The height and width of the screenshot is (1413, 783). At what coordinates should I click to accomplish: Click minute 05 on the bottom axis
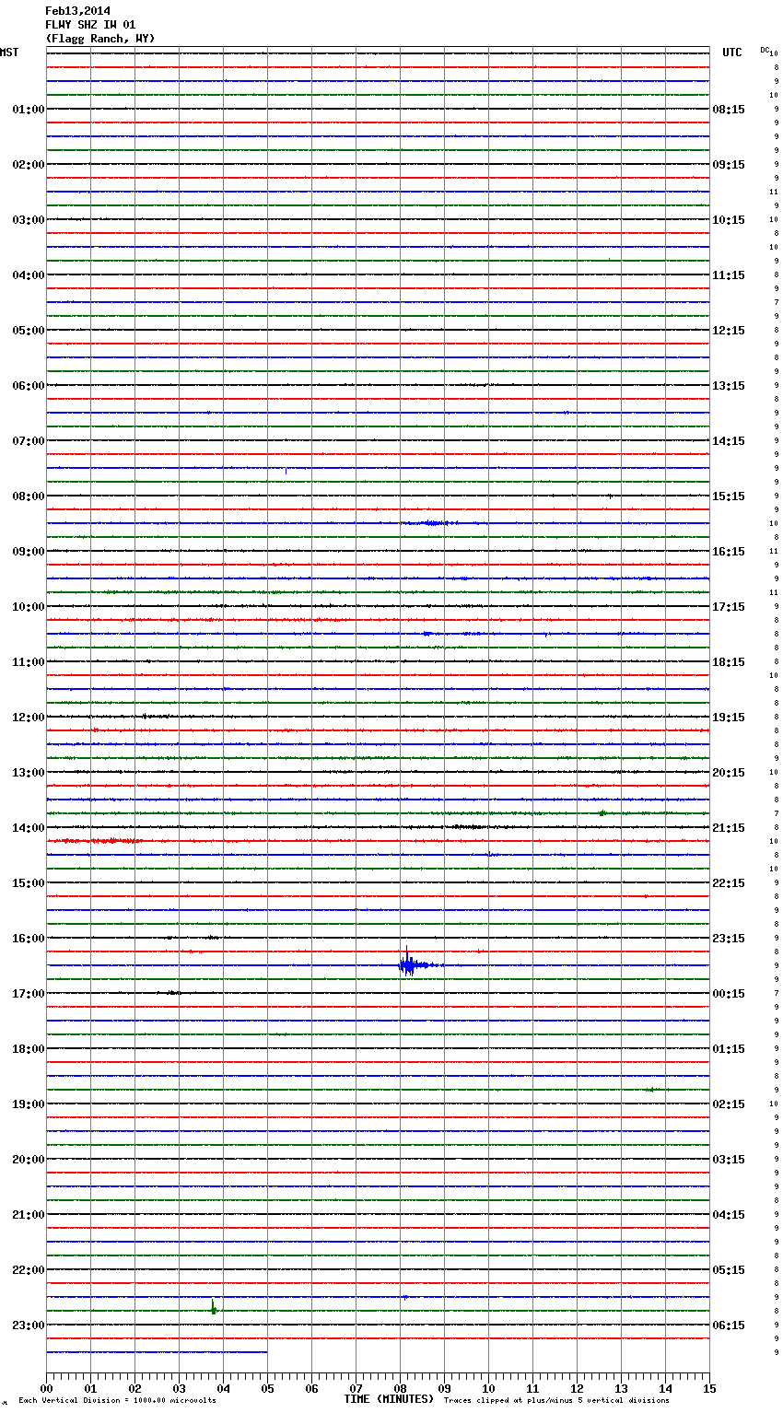click(267, 1388)
